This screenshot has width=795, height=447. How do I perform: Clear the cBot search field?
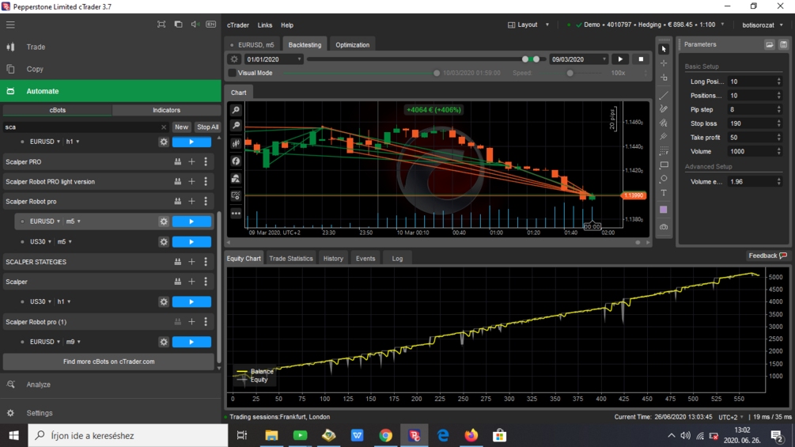point(163,127)
